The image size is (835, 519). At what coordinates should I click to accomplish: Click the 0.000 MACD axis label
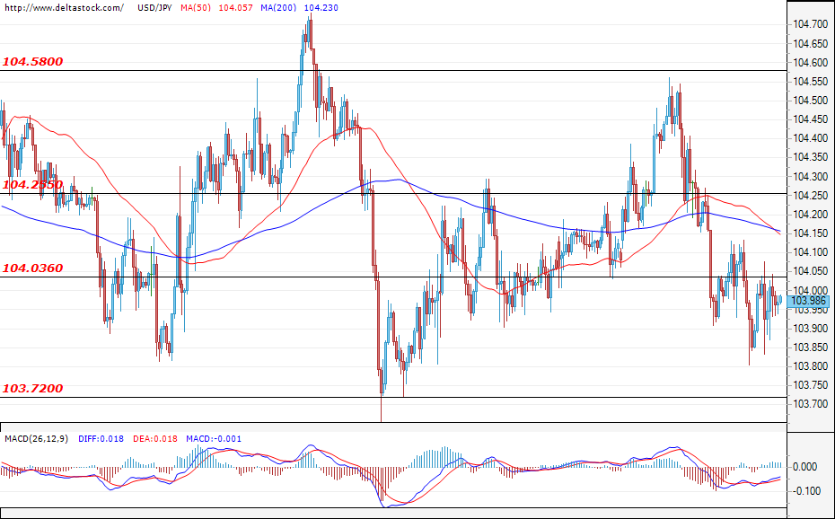805,466
